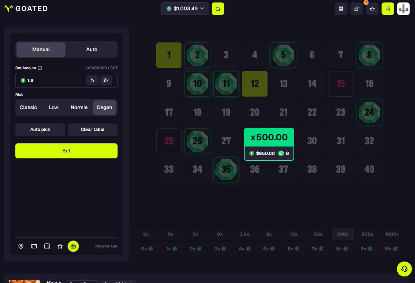Open the crown icon with notification badge
The image size is (415, 283).
click(372, 9)
